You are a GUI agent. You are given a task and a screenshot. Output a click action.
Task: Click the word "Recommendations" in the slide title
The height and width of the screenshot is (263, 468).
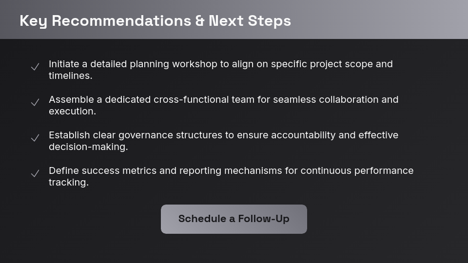tap(121, 21)
